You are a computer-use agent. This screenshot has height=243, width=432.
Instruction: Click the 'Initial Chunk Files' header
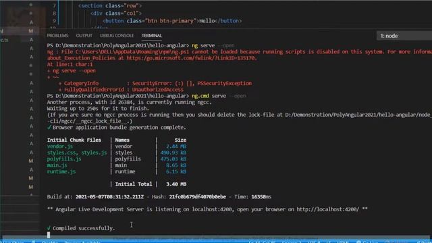coord(74,140)
